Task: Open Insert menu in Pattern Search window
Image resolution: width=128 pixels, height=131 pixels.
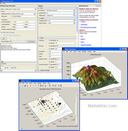Action: (x=31, y=83)
